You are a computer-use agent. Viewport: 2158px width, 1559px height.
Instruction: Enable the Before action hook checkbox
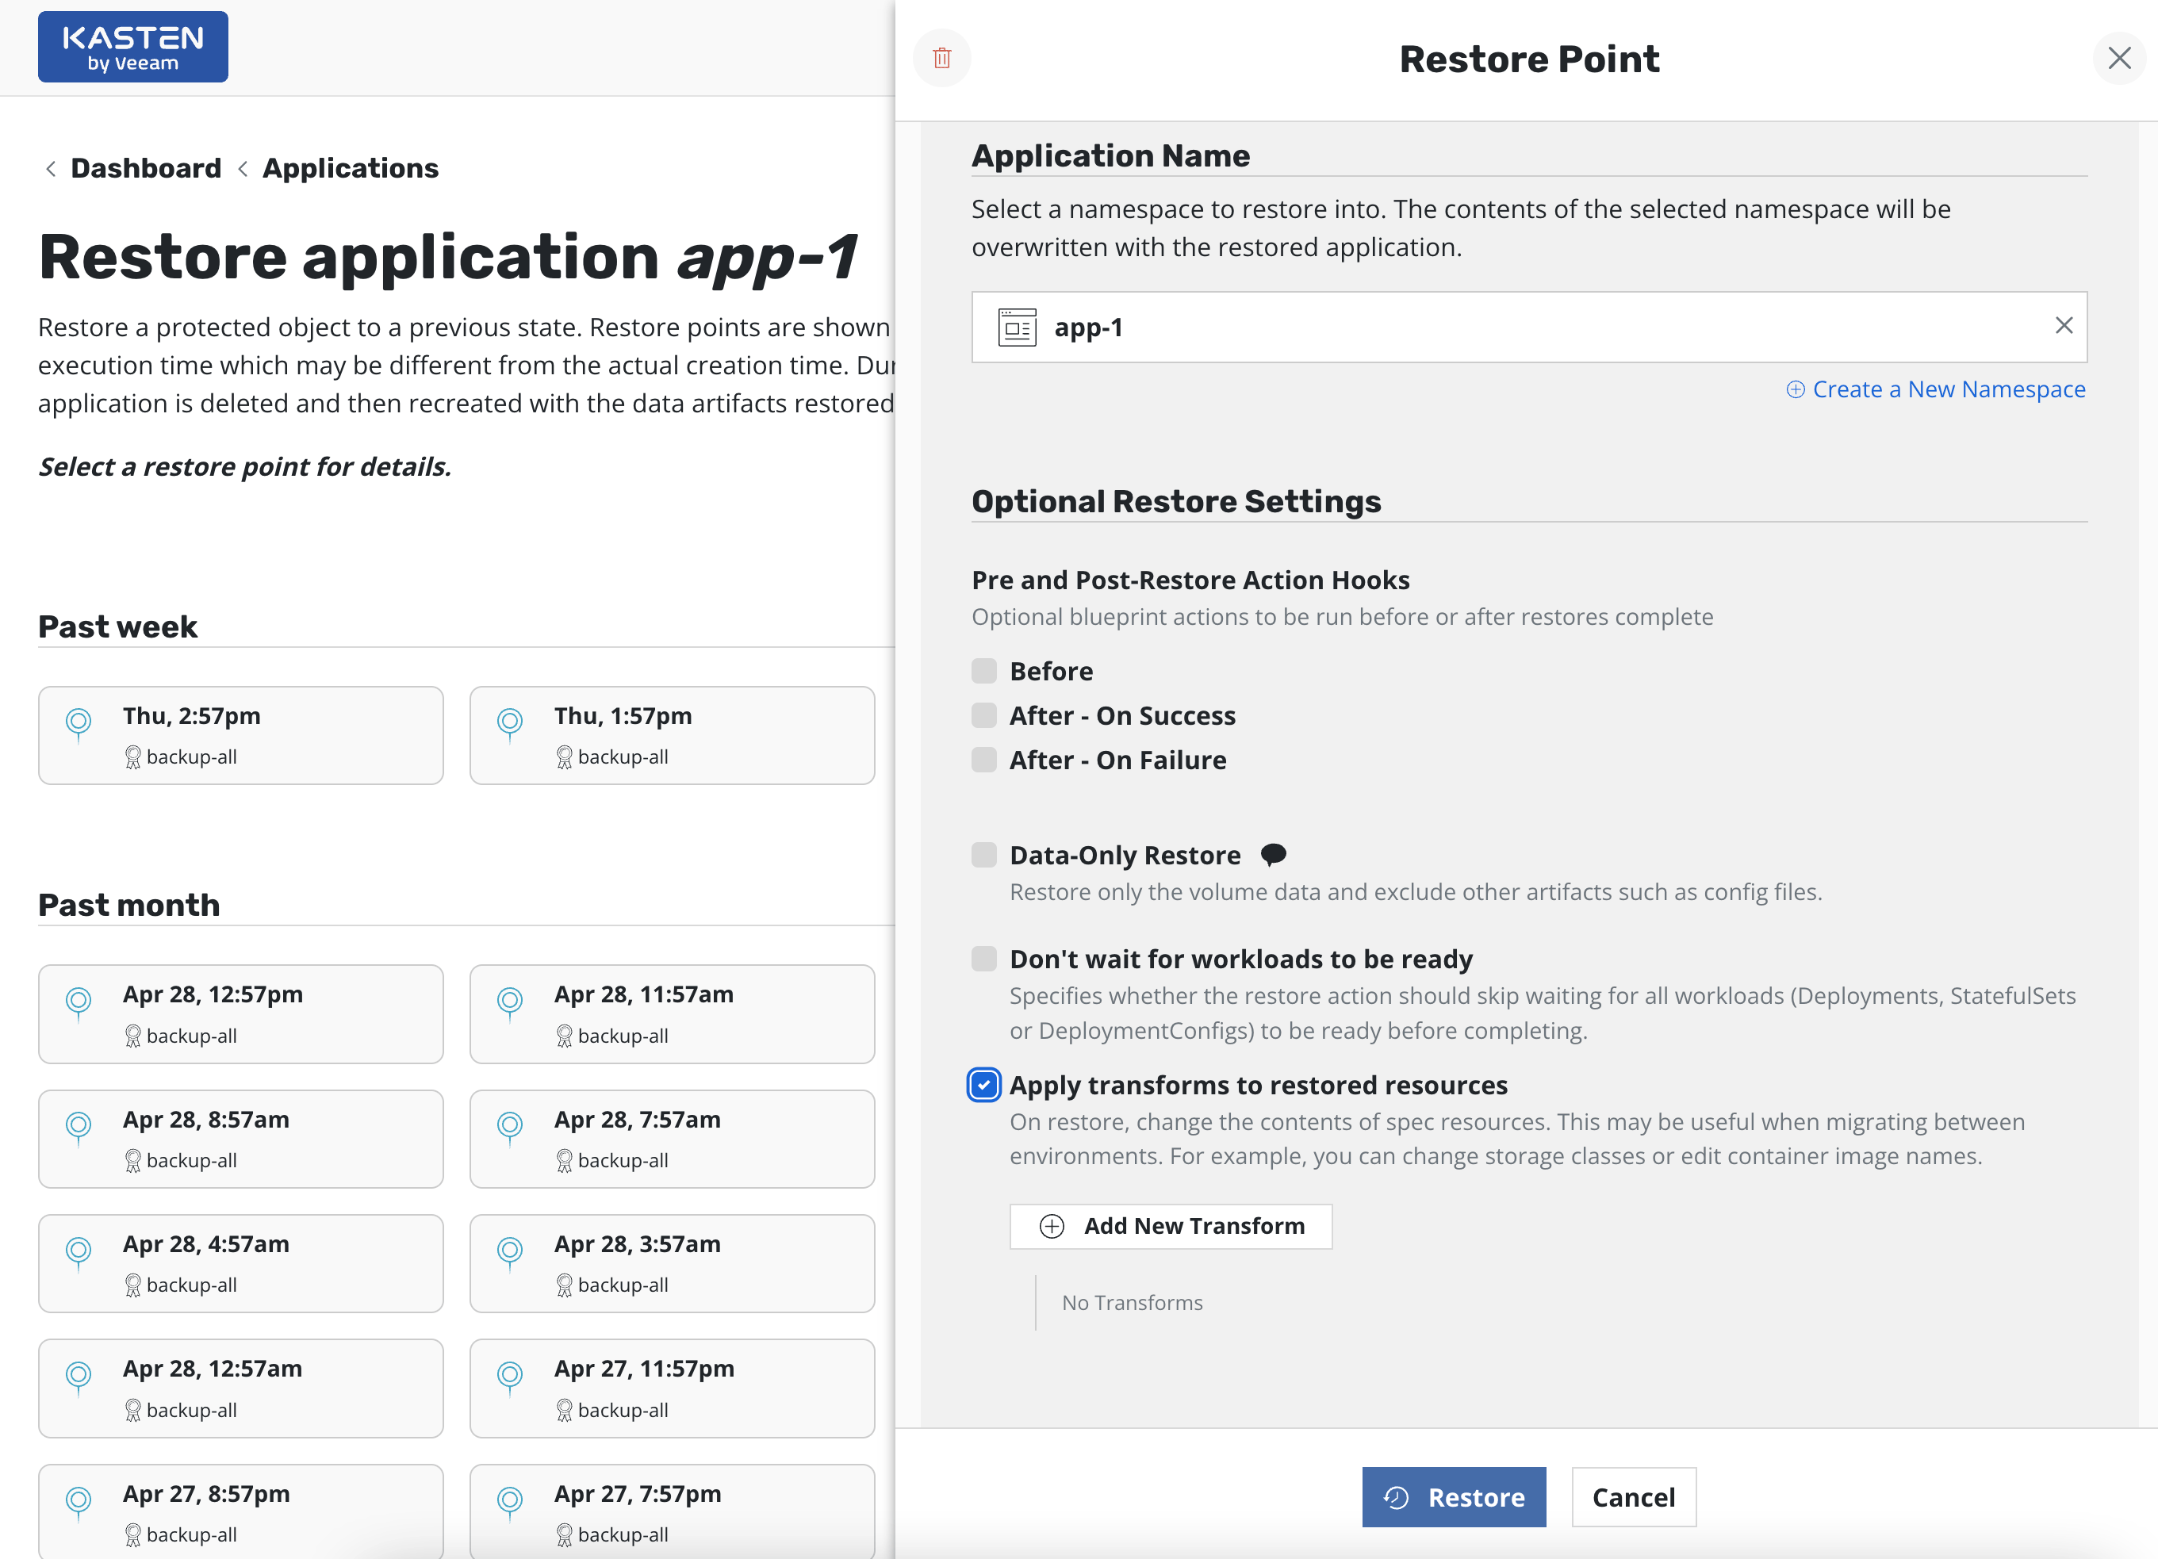[984, 671]
